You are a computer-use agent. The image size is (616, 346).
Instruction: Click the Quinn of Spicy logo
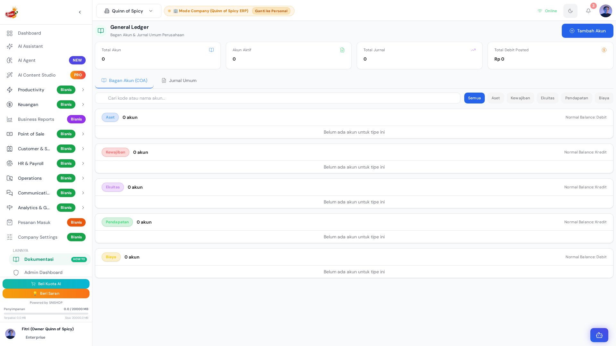click(x=12, y=12)
